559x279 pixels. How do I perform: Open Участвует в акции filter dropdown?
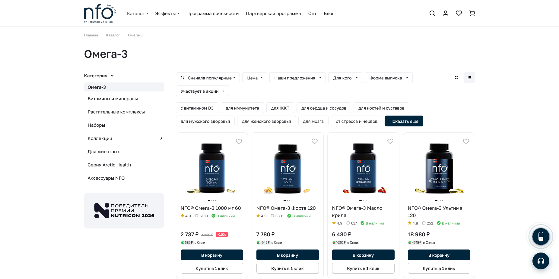pos(202,91)
